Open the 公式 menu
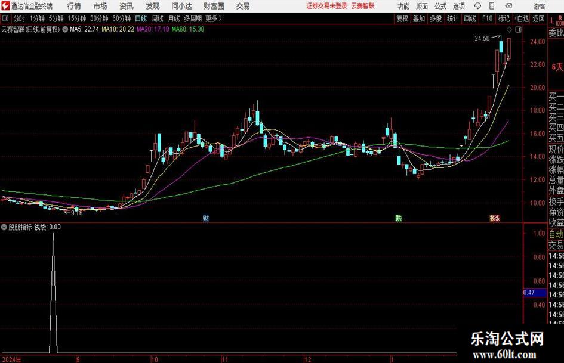 [x=440, y=6]
